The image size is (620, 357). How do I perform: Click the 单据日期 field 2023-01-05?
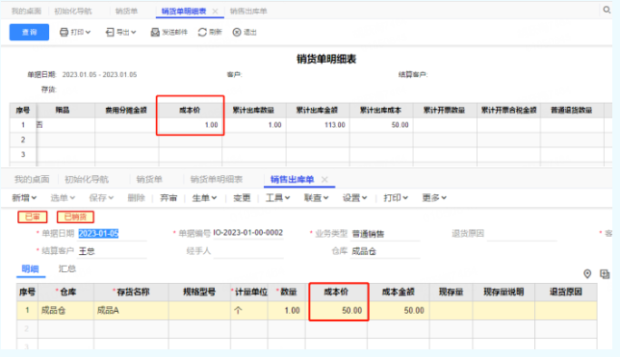click(x=113, y=234)
